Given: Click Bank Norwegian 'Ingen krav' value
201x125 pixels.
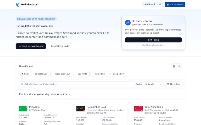Looking at the screenshot, I should (164, 120).
